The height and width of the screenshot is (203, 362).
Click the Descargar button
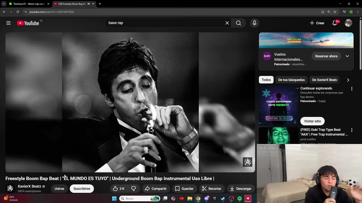pyautogui.click(x=240, y=189)
